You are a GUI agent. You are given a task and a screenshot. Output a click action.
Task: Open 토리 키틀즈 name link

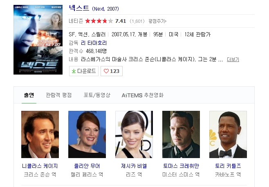click(228, 166)
